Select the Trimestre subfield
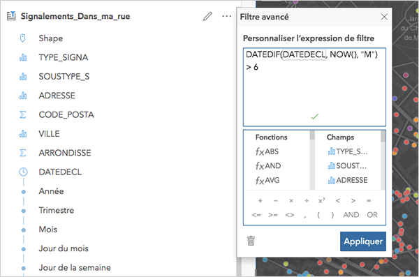The height and width of the screenshot is (277, 419). 57,210
